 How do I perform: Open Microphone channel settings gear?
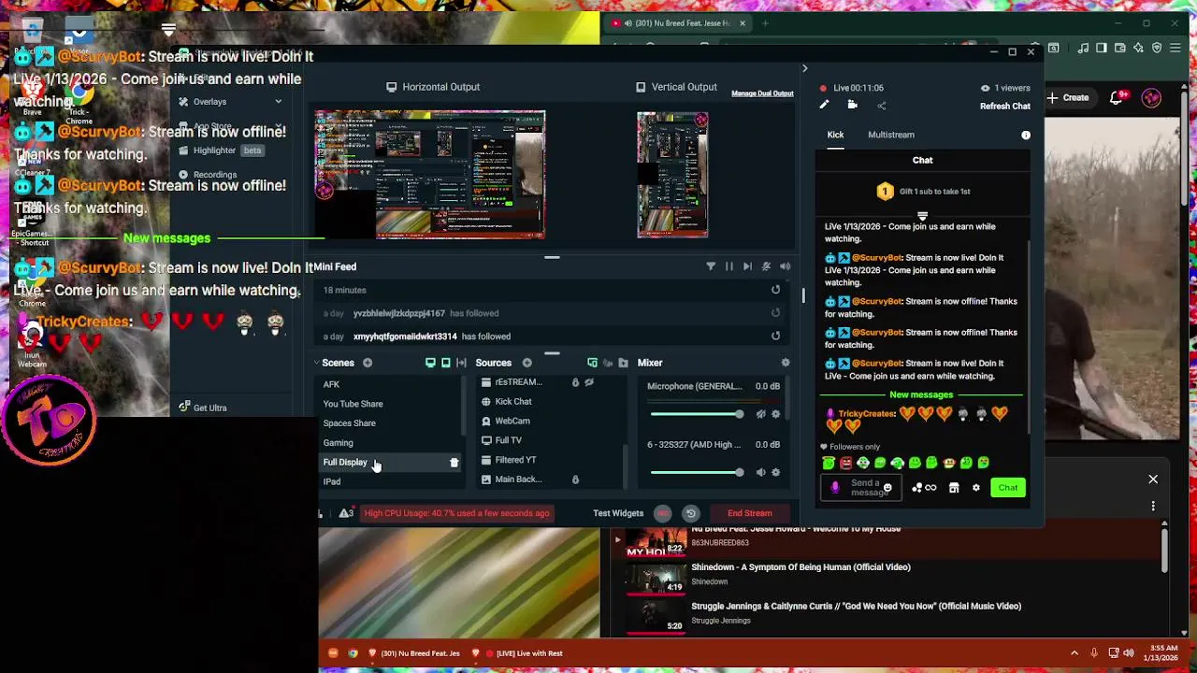click(775, 414)
